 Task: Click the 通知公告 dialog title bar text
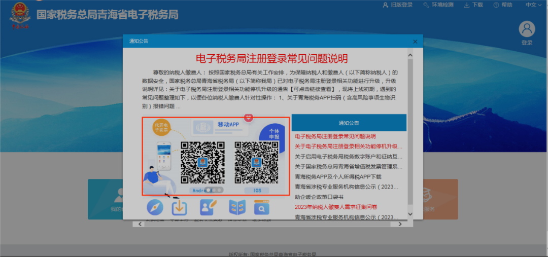[x=139, y=41]
